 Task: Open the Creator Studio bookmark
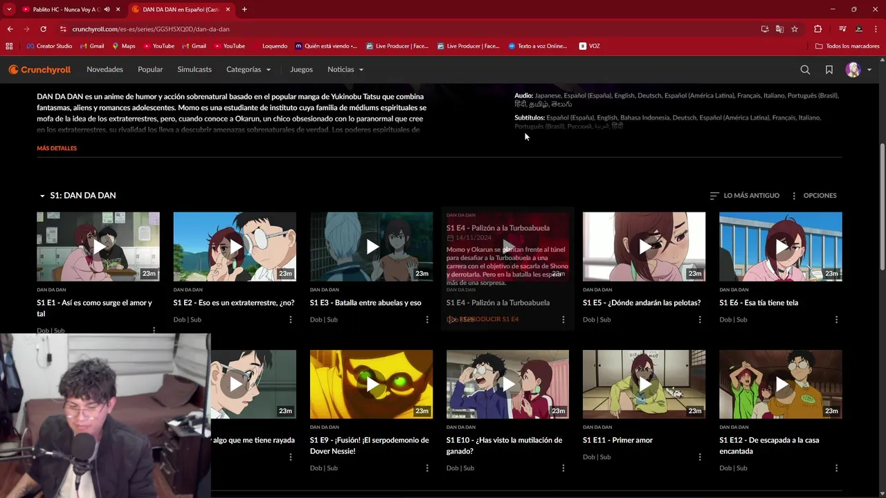[49, 46]
